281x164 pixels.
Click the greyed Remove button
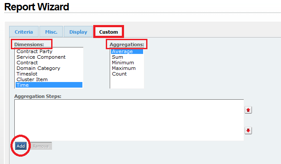coord(41,146)
